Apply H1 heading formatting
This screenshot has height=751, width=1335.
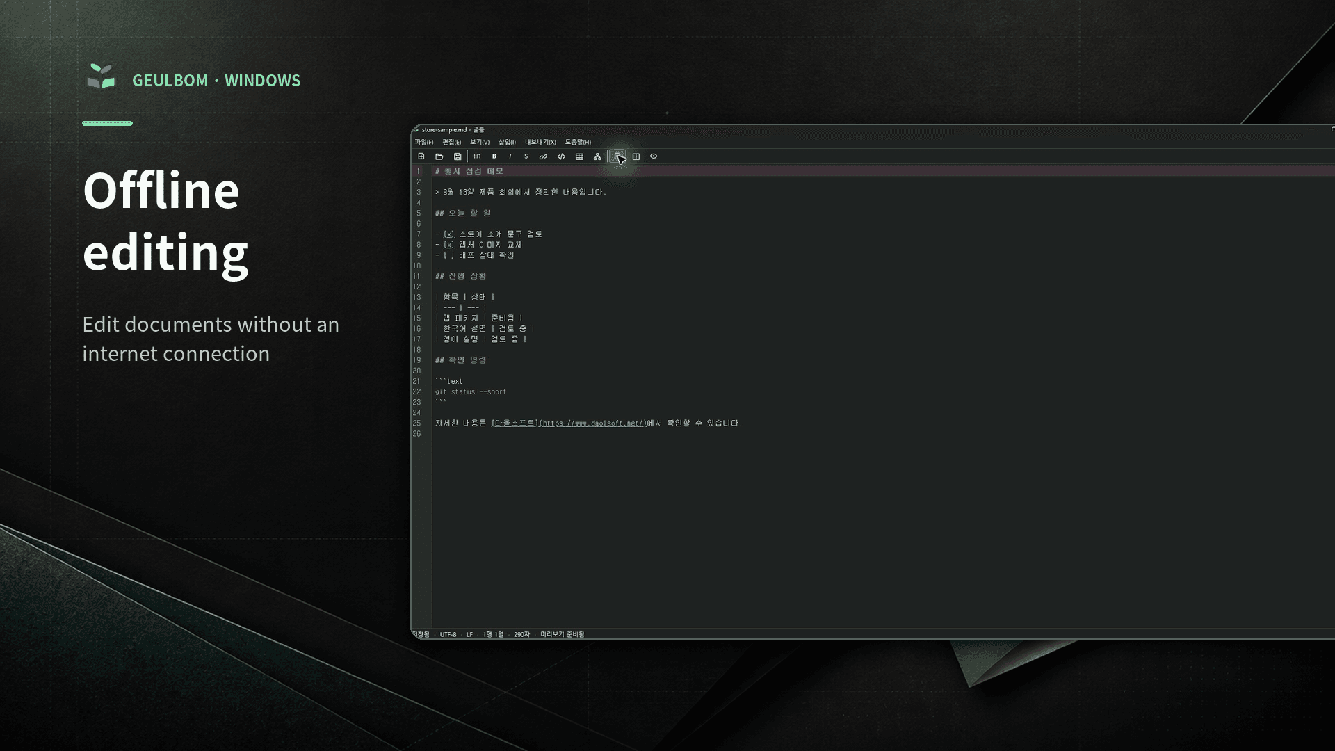click(477, 156)
